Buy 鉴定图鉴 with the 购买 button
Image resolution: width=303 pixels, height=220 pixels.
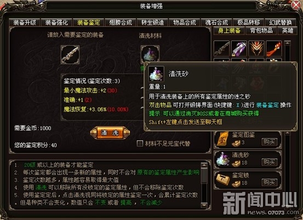pyautogui.click(x=270, y=142)
